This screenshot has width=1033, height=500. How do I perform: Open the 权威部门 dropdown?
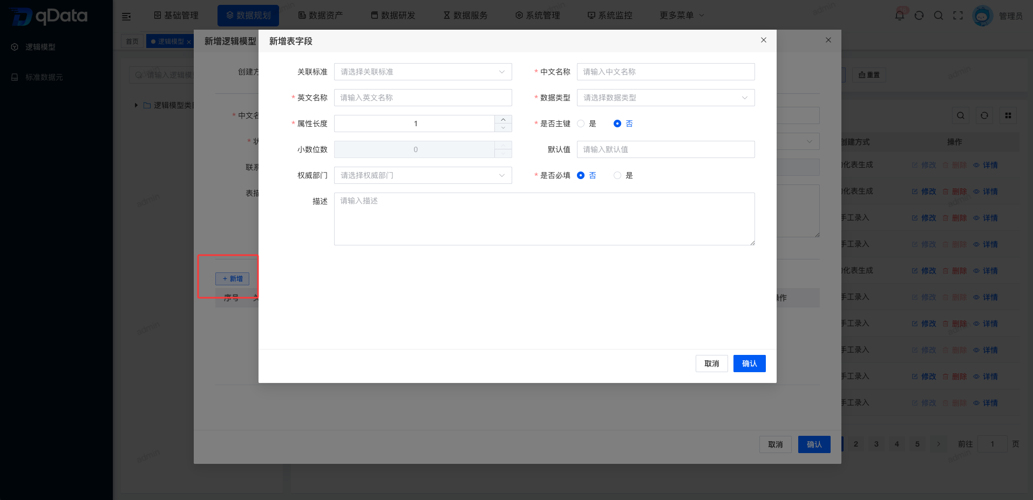pyautogui.click(x=423, y=175)
